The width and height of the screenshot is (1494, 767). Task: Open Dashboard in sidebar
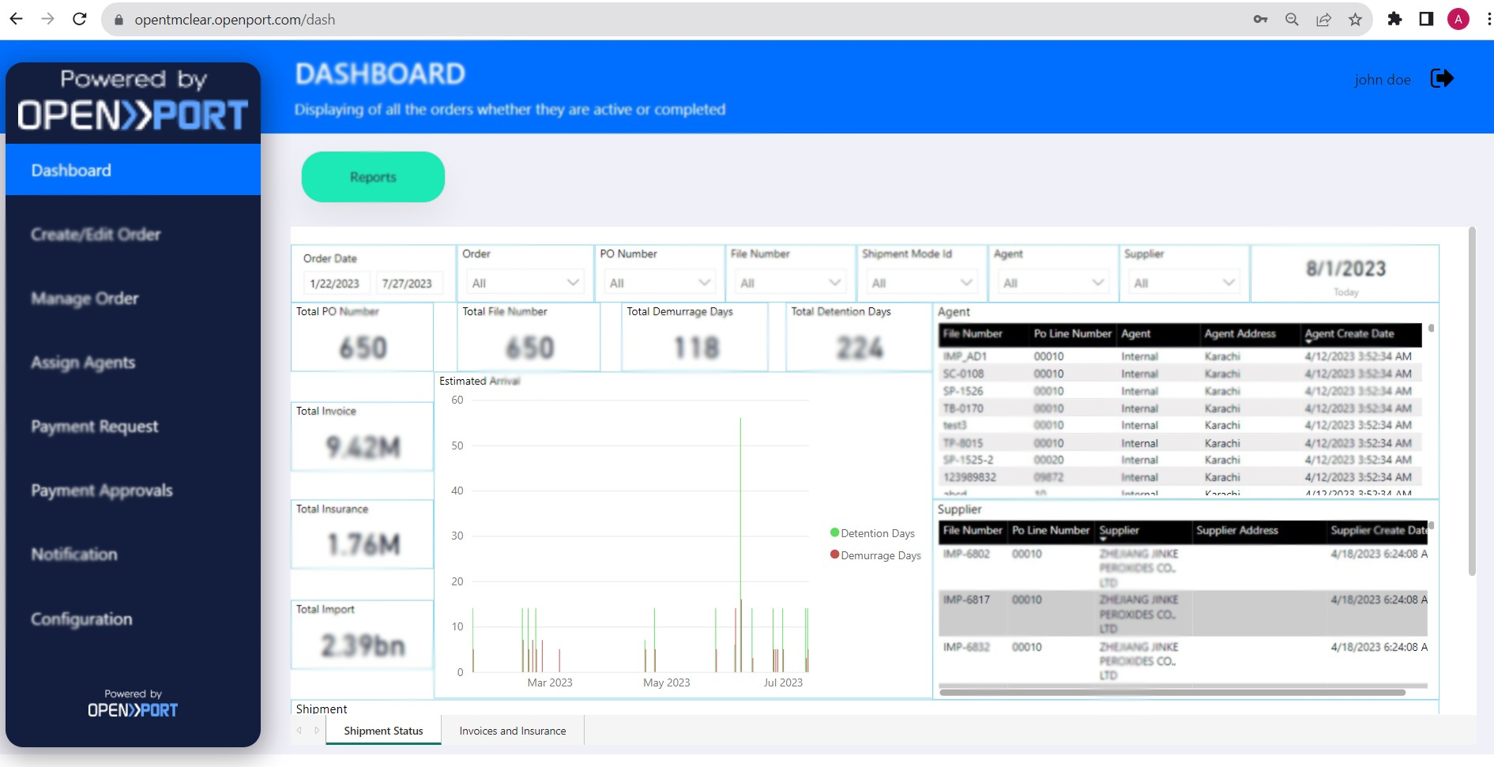pyautogui.click(x=133, y=170)
